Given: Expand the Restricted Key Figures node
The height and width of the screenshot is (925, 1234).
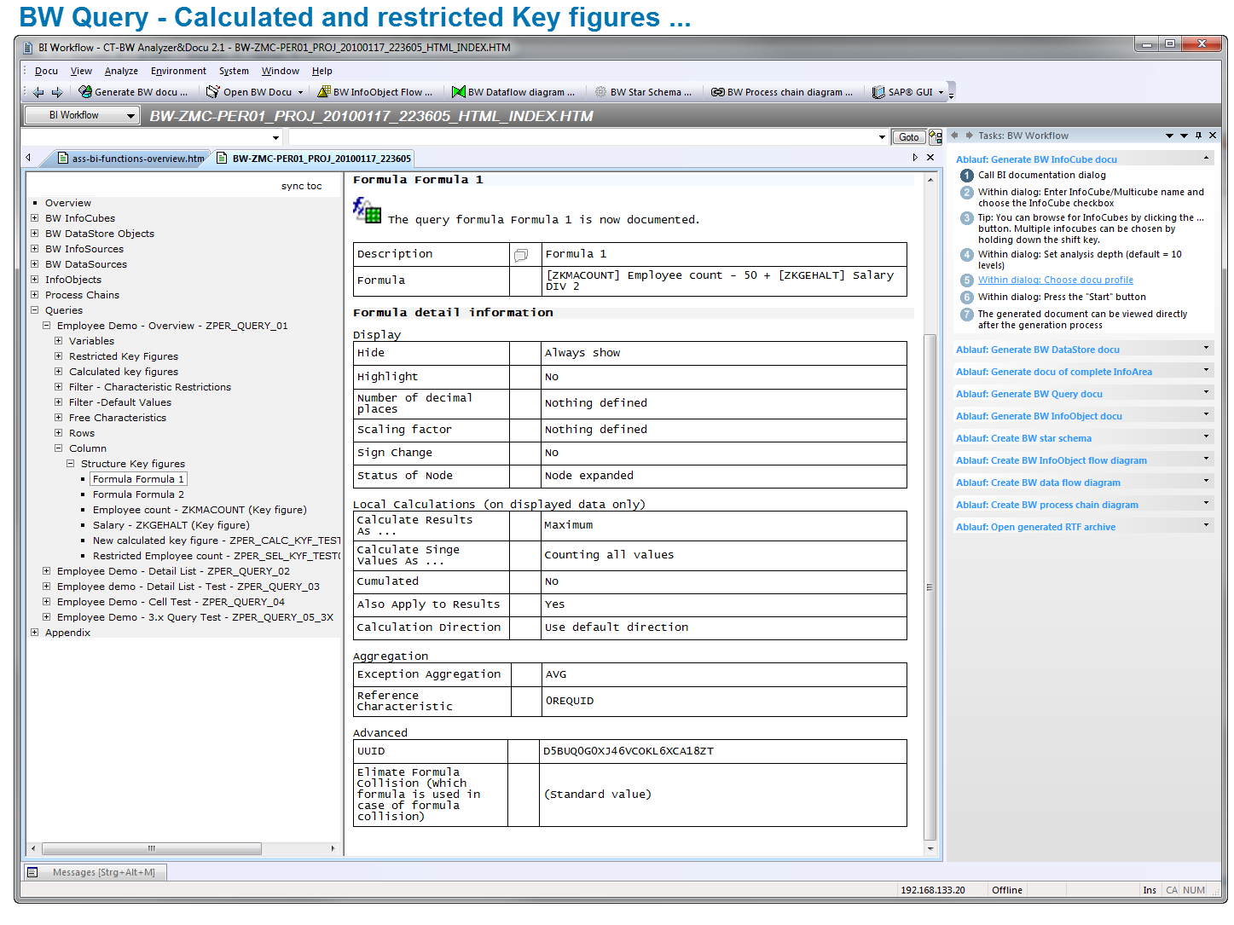Looking at the screenshot, I should point(59,356).
